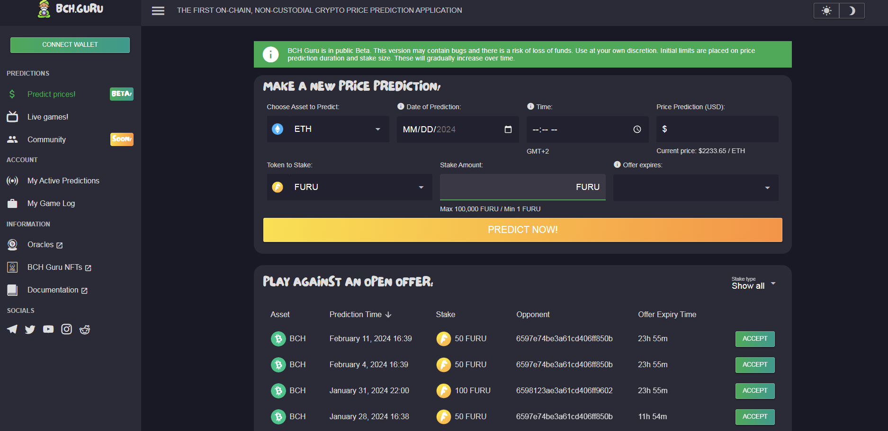Expand the Token to Stake dropdown
This screenshot has height=431, width=888.
[x=350, y=187]
